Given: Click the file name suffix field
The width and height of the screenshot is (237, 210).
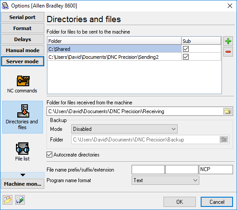Looking at the screenshot, I should (182, 169).
